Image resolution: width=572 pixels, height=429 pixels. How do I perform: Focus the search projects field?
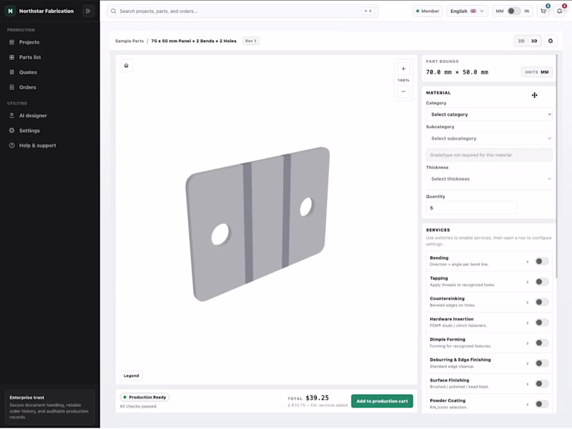[242, 11]
